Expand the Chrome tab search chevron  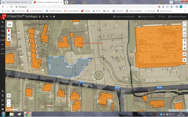(x=171, y=2)
